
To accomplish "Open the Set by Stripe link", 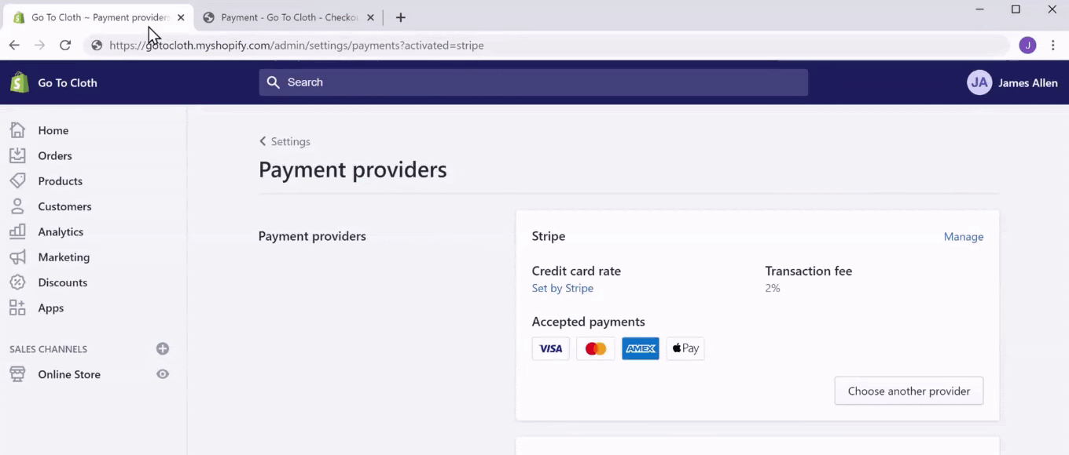I will (x=563, y=288).
